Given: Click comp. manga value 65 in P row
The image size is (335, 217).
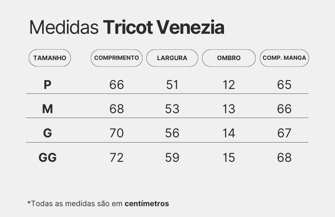Looking at the screenshot, I should click(284, 85).
